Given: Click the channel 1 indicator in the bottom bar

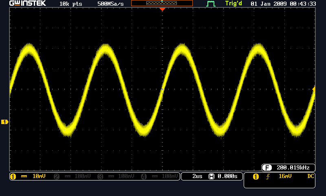Looking at the screenshot, I should [x=13, y=176].
